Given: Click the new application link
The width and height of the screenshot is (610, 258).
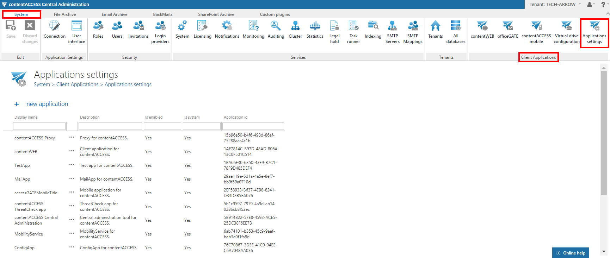Looking at the screenshot, I should (47, 104).
